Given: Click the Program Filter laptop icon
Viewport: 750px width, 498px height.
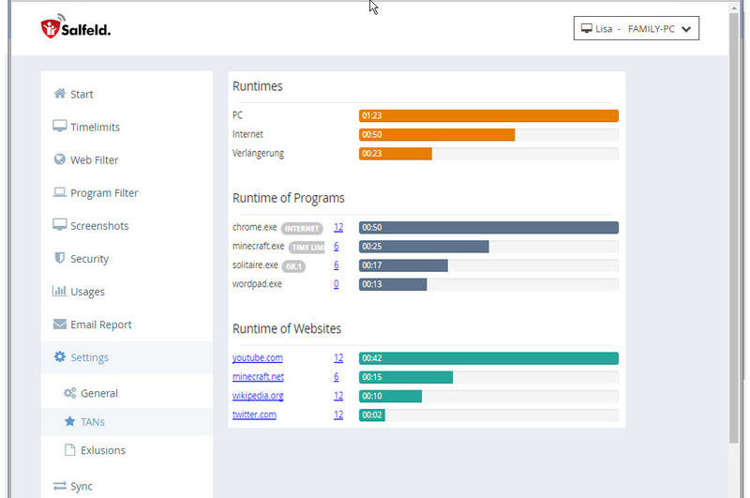Looking at the screenshot, I should pyautogui.click(x=60, y=192).
